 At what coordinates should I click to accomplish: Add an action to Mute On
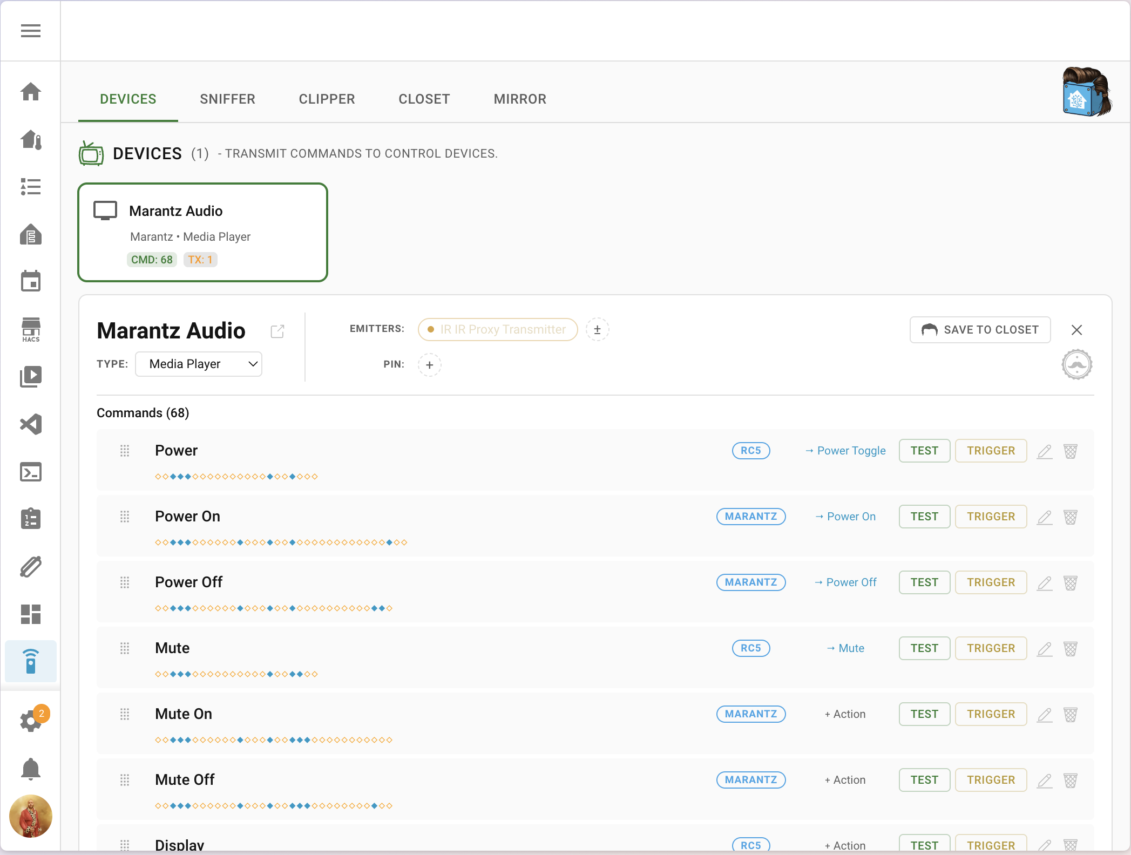[845, 714]
